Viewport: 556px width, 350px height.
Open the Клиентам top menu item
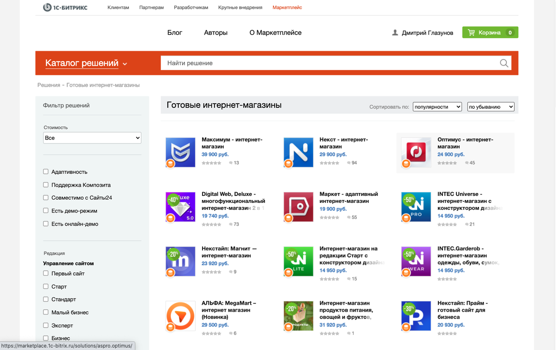tap(118, 7)
